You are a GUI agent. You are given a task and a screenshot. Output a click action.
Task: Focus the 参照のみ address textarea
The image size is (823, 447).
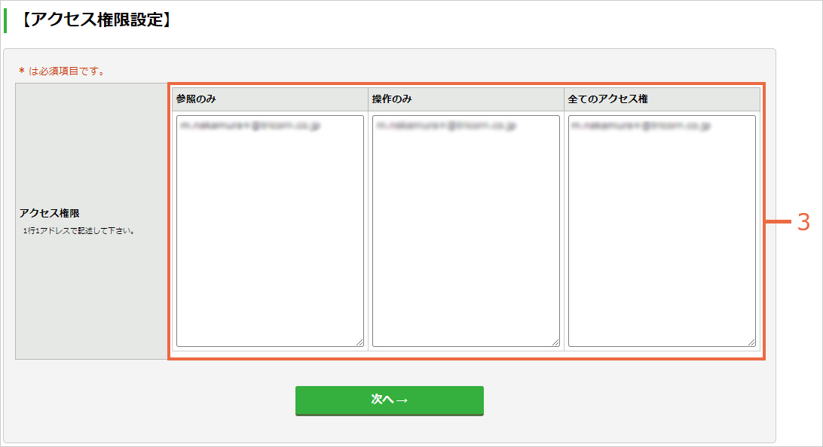(x=270, y=231)
